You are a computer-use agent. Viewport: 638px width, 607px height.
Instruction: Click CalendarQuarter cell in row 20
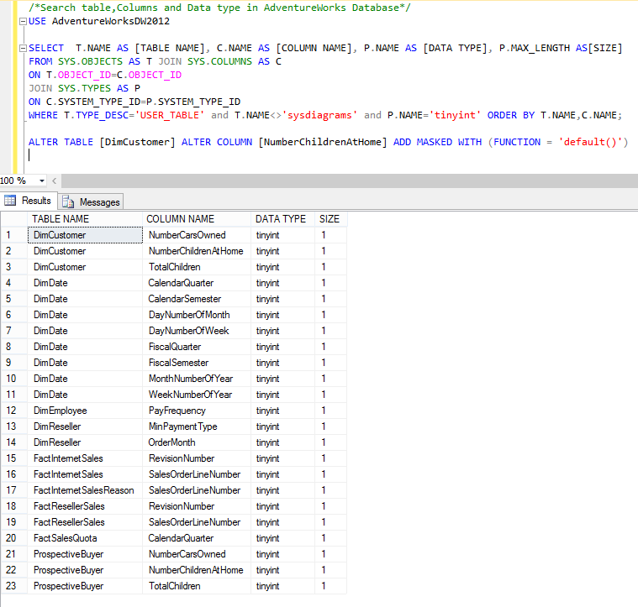tap(197, 538)
